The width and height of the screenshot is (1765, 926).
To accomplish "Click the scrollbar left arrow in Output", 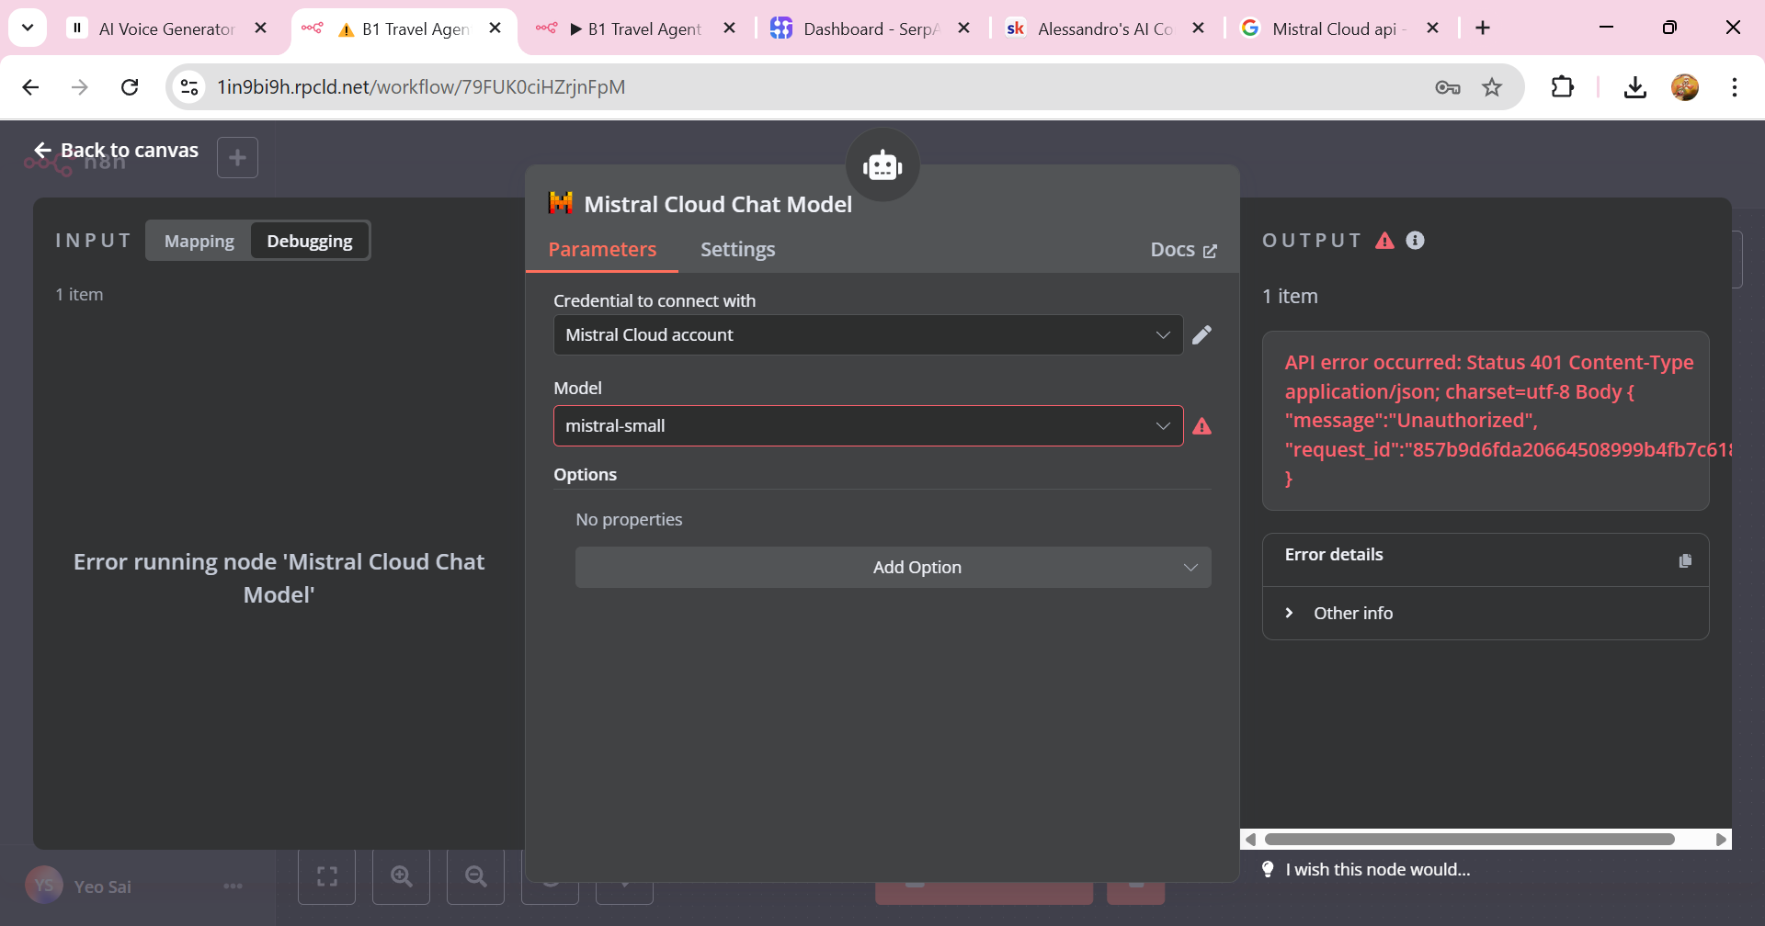I will [1250, 839].
